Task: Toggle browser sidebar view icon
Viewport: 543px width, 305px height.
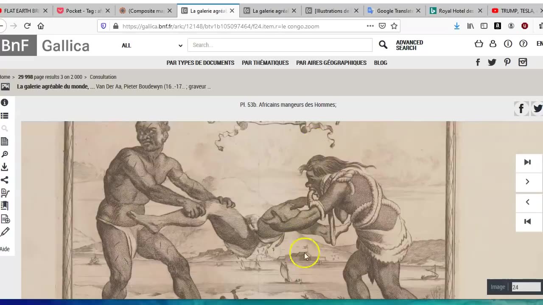Action: 484,26
